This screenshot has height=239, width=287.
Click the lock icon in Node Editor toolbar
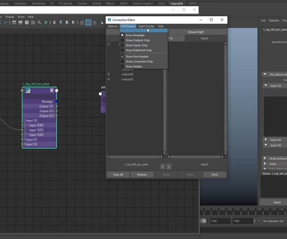point(102,22)
